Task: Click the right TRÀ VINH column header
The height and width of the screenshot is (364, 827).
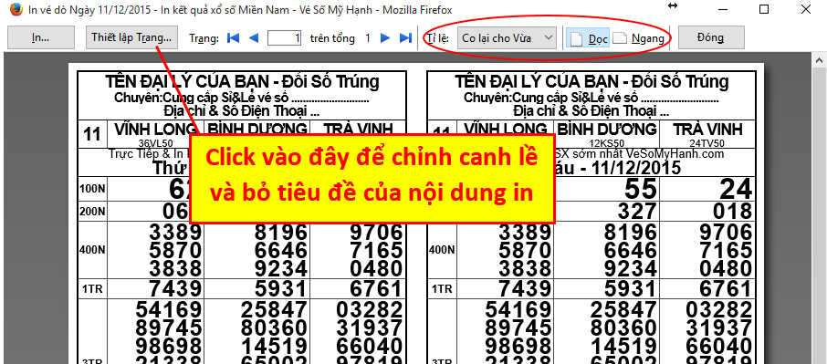Action: click(709, 129)
